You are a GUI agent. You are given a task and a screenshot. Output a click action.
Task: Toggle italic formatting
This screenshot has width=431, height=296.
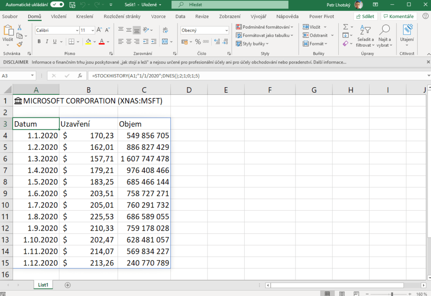pos(47,42)
